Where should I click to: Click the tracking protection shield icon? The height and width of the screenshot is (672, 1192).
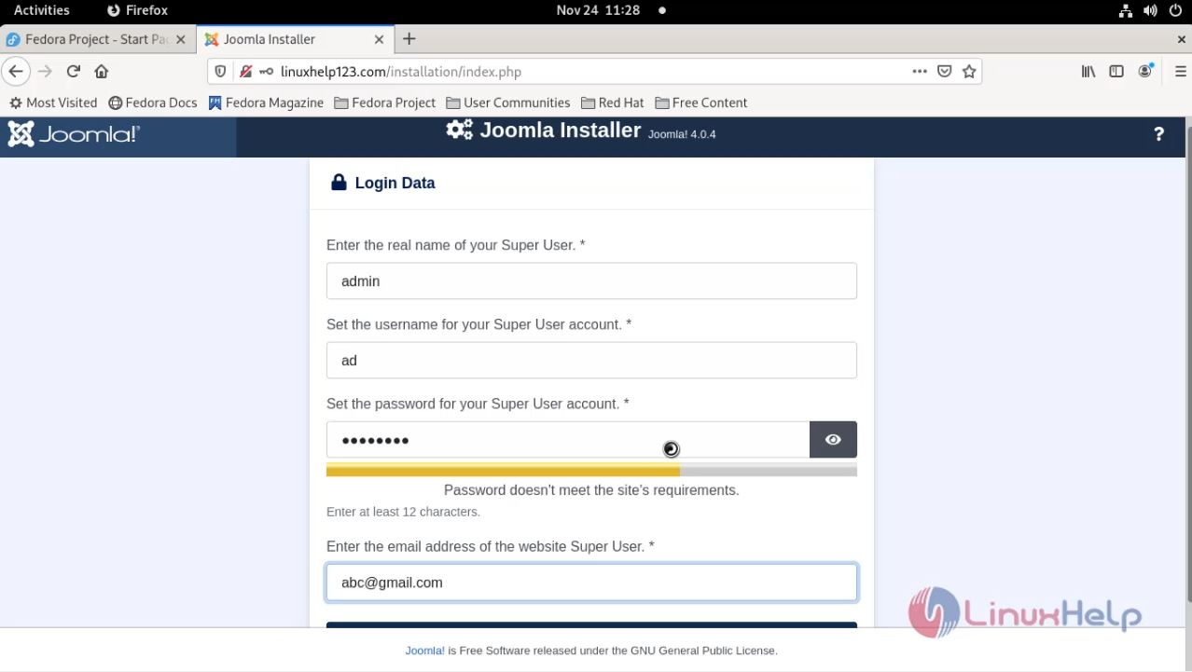[x=220, y=72]
